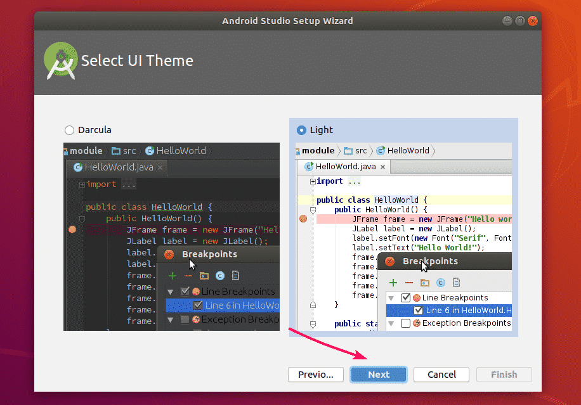Image resolution: width=581 pixels, height=405 pixels.
Task: Click the document icon in Darcula preview toolbar
Action: (x=235, y=276)
